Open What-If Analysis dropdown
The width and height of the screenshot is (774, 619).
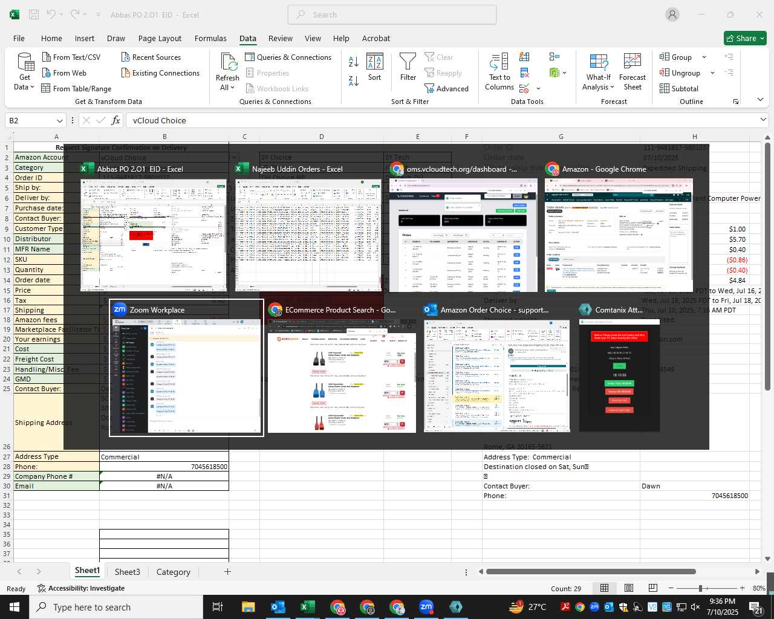click(598, 72)
